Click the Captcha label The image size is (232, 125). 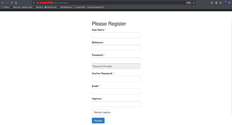click(97, 98)
